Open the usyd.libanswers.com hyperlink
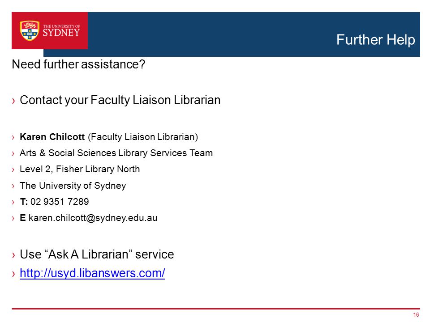Image resolution: width=430 pixels, height=322 pixels. [x=92, y=273]
